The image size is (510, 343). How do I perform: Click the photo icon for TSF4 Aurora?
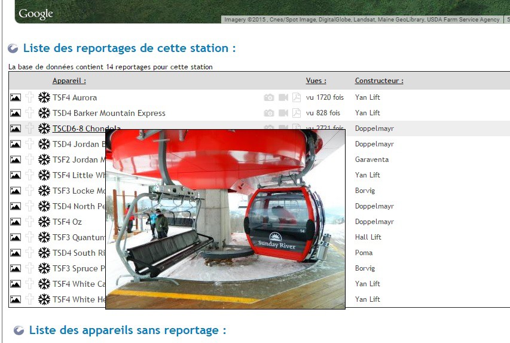[16, 97]
